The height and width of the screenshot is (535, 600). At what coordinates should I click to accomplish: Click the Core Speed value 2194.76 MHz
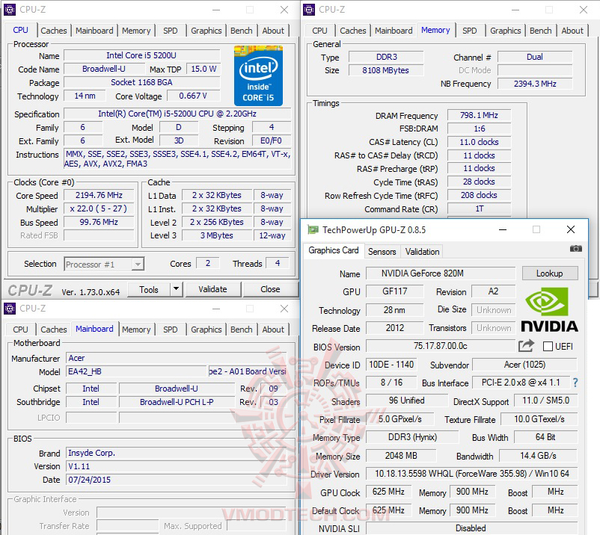(x=99, y=195)
